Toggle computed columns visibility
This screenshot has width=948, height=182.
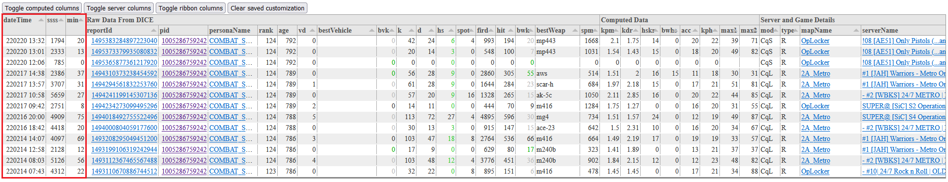click(x=42, y=8)
